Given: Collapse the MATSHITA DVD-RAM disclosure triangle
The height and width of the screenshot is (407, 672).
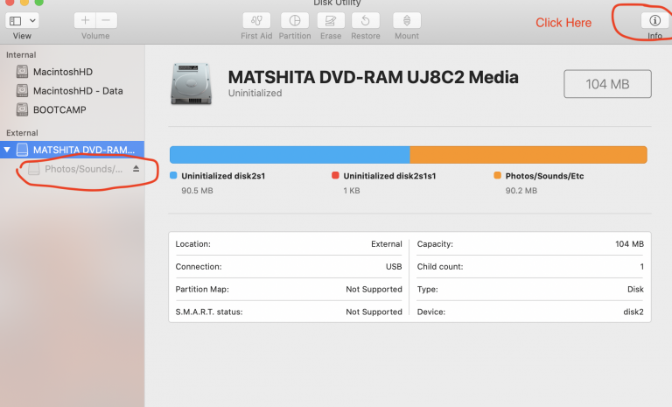Looking at the screenshot, I should click(7, 150).
